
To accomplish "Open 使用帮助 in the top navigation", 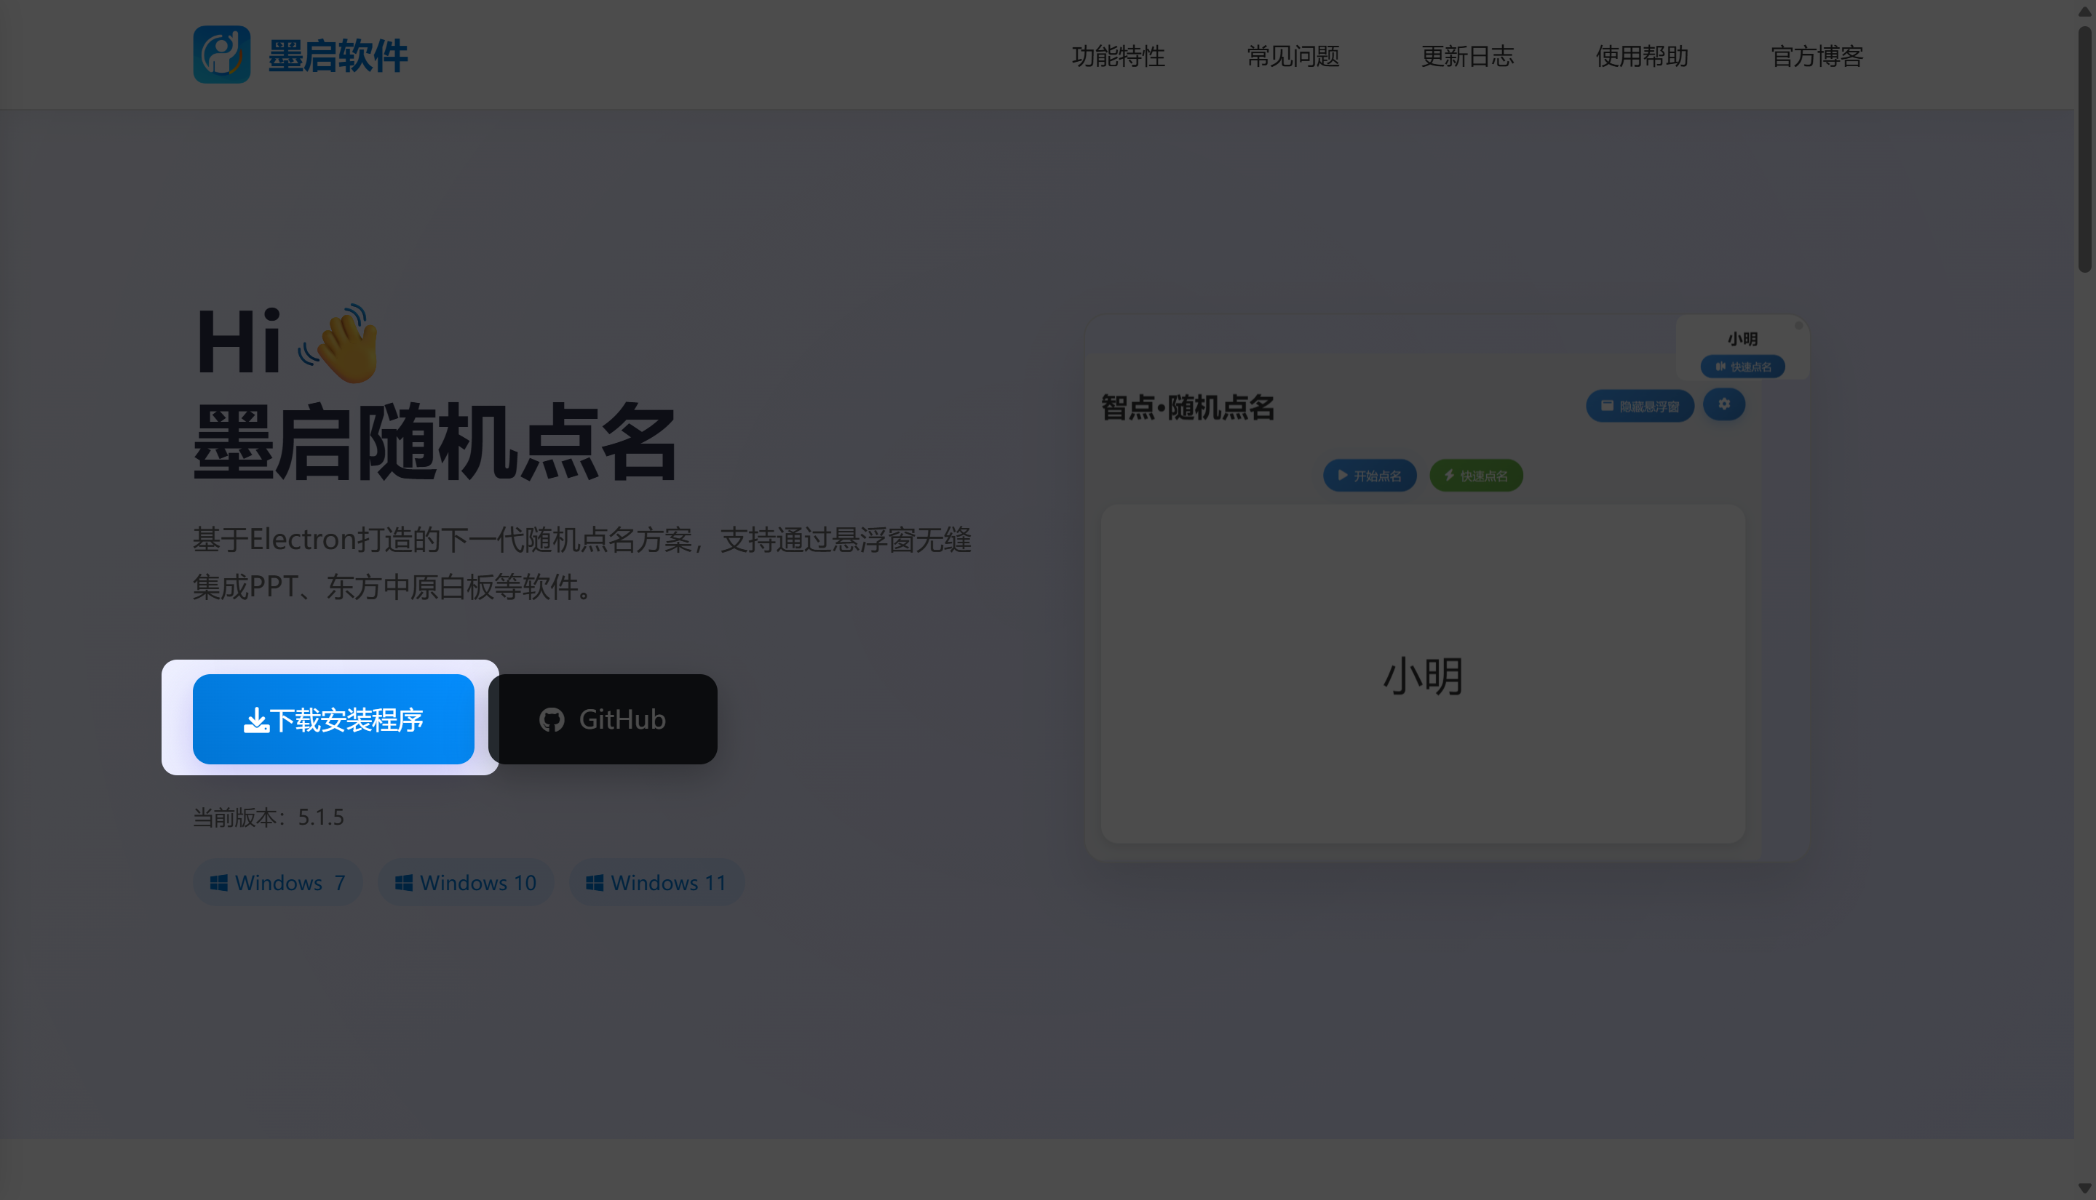I will point(1642,56).
